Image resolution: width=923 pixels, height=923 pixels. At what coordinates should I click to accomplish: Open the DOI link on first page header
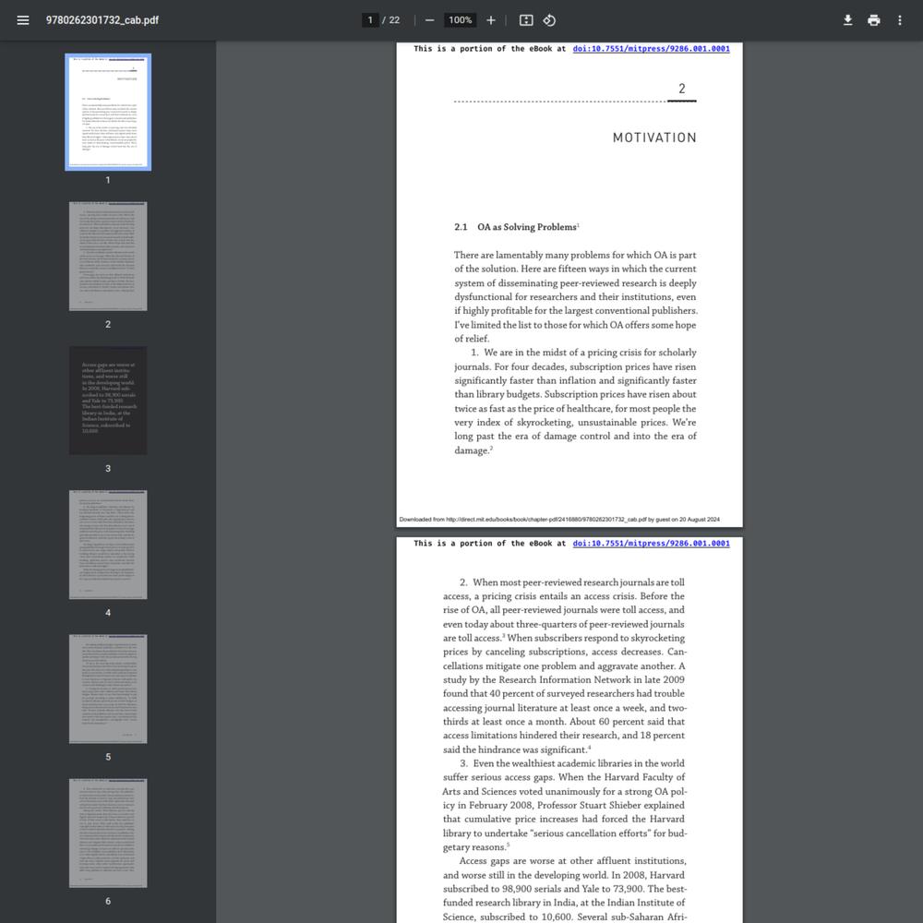pos(651,49)
